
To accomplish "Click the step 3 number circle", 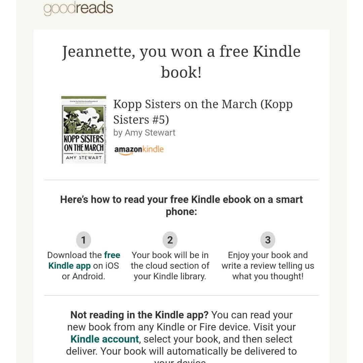I will [x=268, y=240].
